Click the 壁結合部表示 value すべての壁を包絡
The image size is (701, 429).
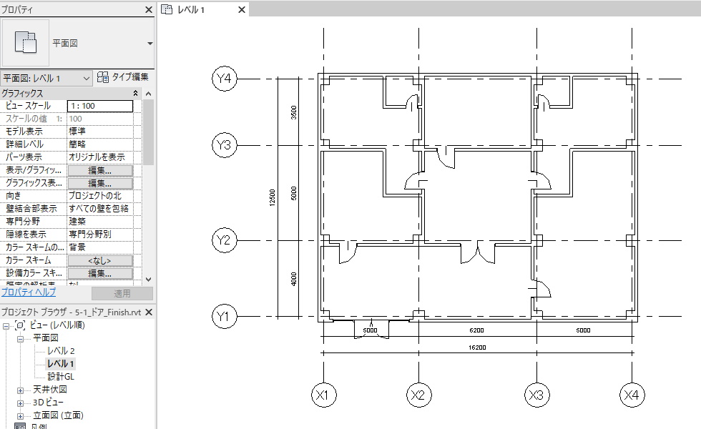[x=100, y=209]
